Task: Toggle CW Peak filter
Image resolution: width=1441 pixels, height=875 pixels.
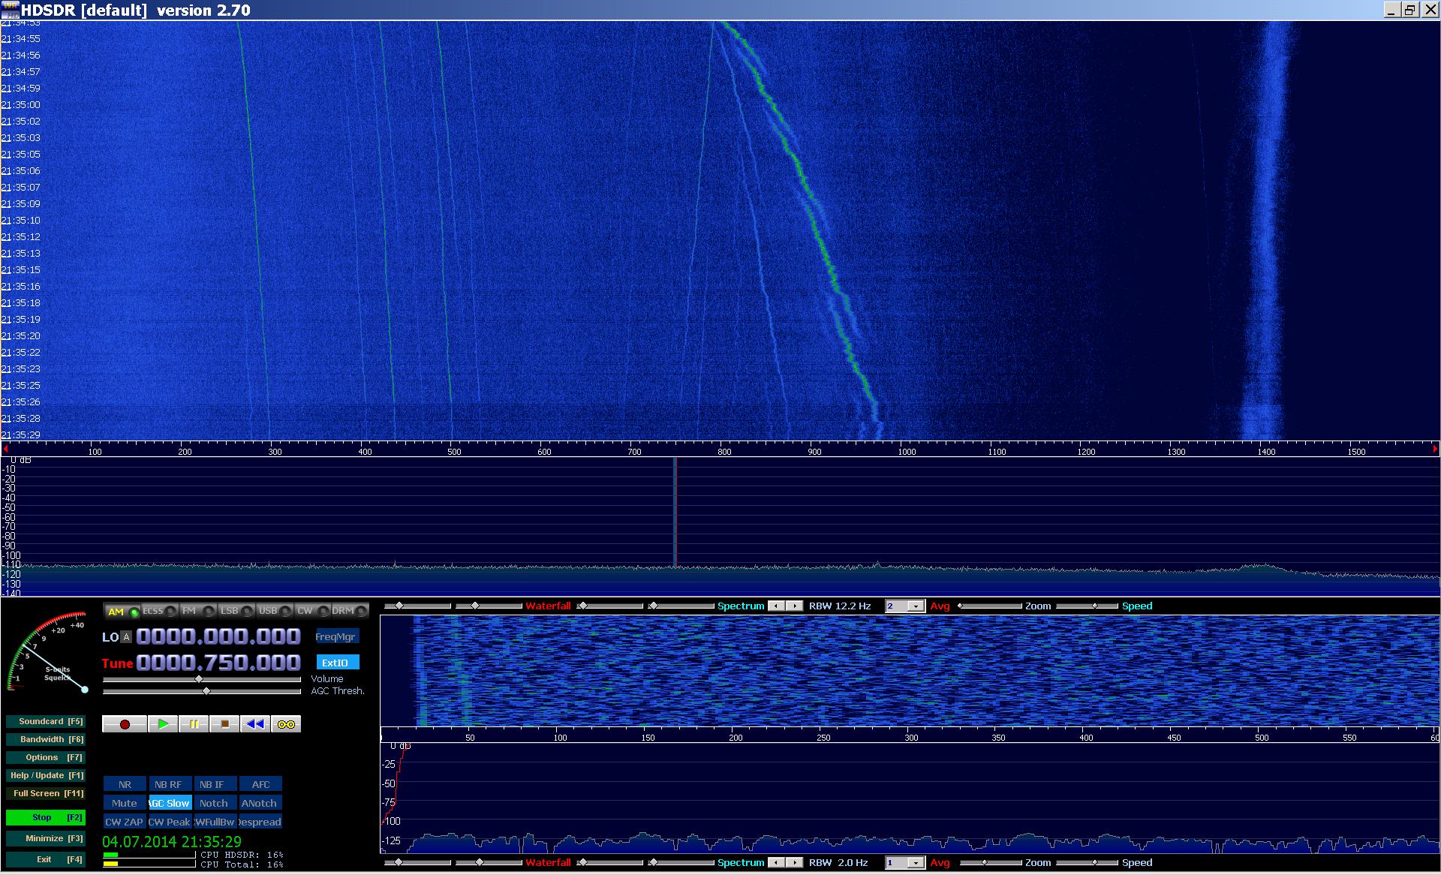Action: click(170, 822)
